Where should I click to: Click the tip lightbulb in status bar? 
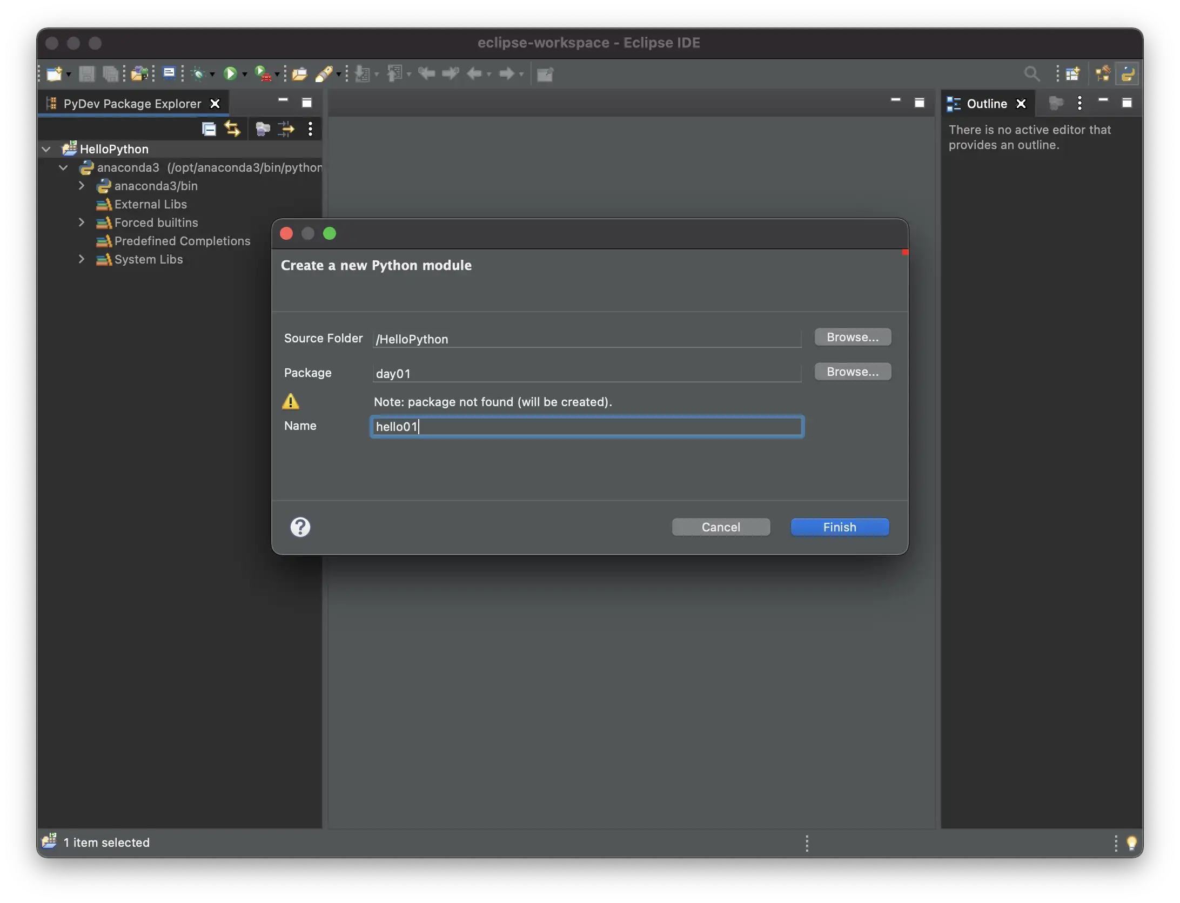[x=1131, y=843]
